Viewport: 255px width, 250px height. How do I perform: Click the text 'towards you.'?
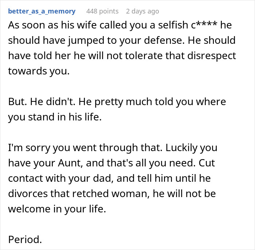click(x=38, y=71)
